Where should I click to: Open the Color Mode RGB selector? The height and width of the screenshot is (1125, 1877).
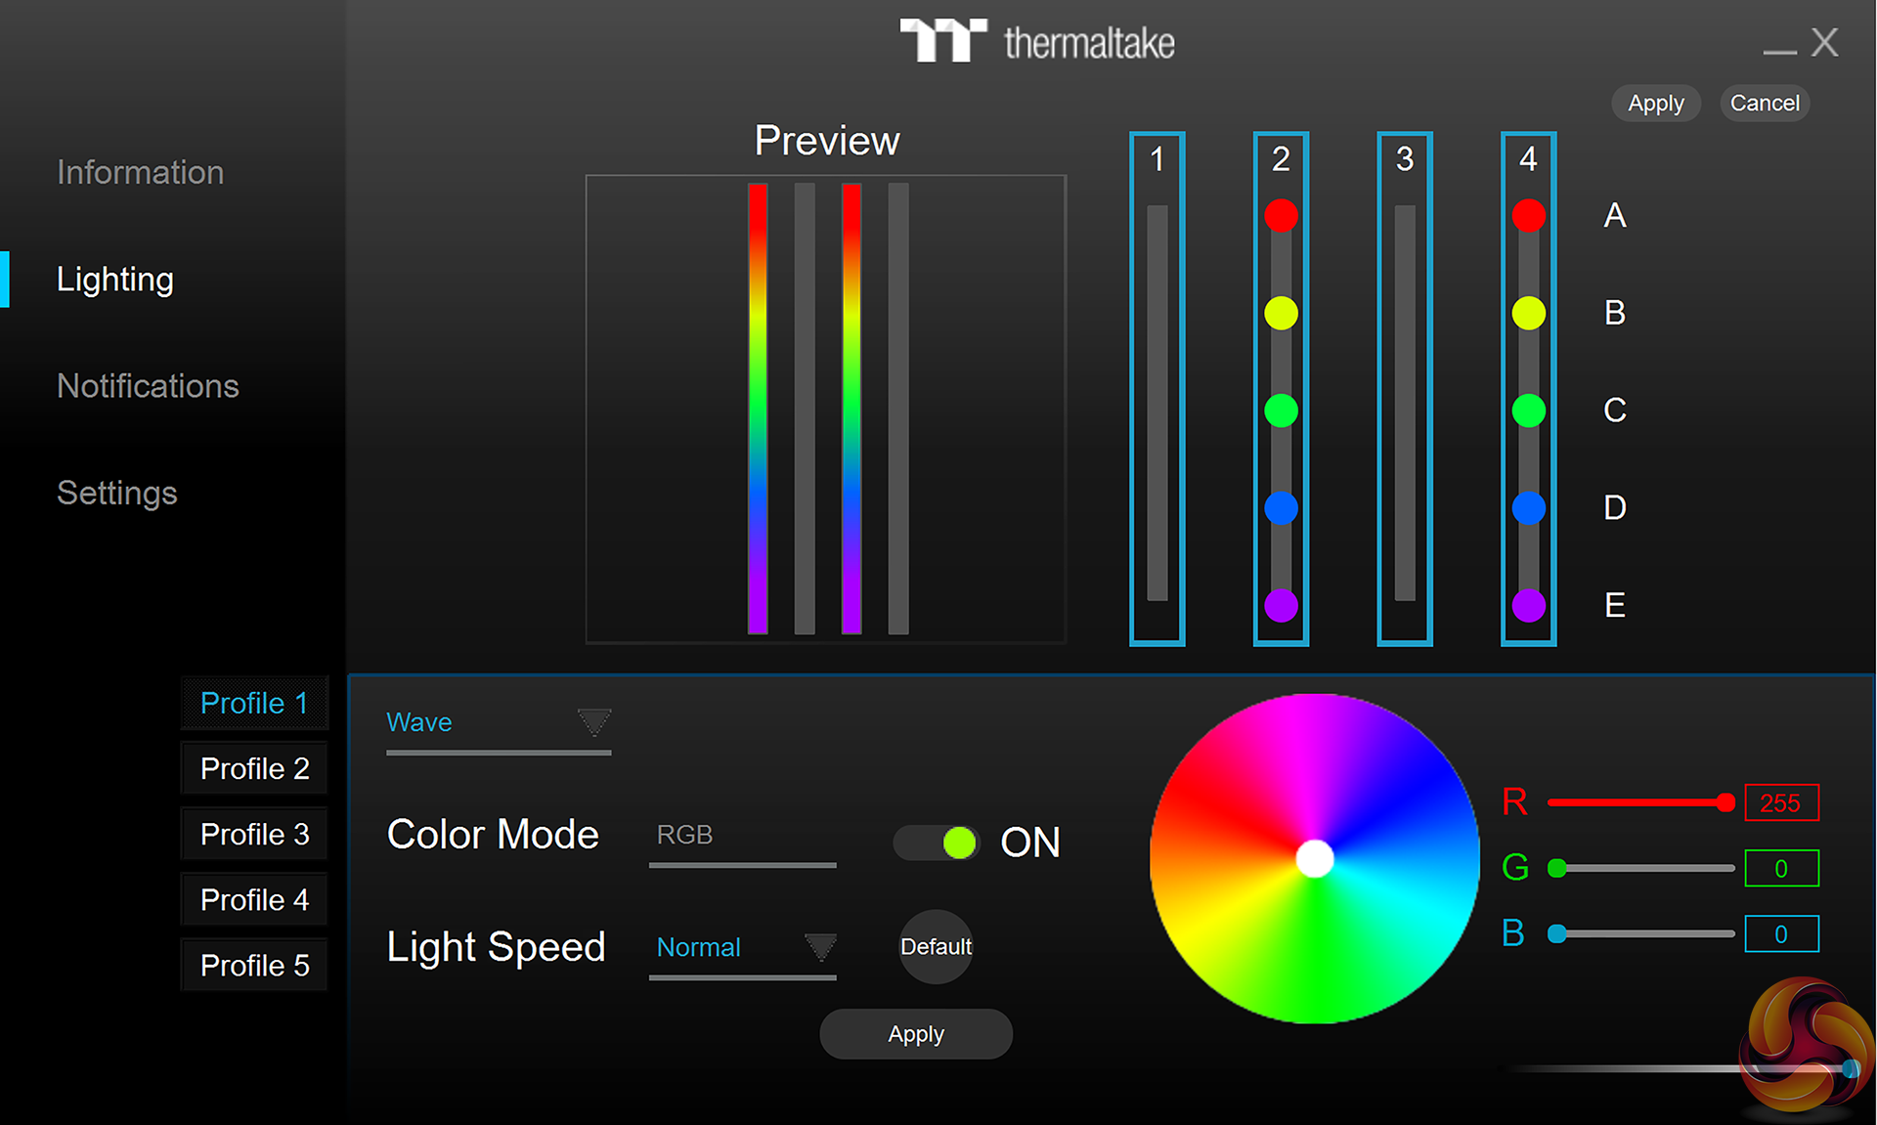point(741,836)
